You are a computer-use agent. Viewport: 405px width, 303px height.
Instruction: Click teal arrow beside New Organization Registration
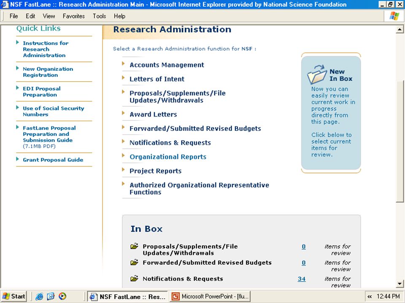[x=18, y=68]
